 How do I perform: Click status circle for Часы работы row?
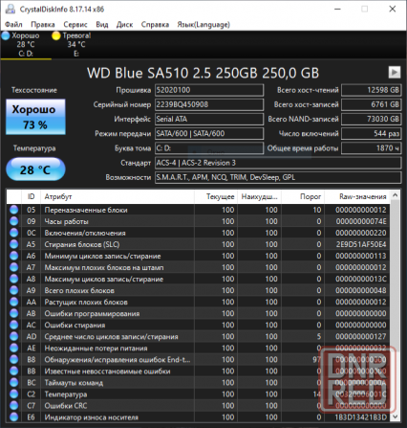point(13,221)
